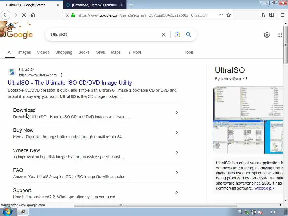Search by image using the camera lens icon
Screen dimensions: 288x216
point(177,35)
